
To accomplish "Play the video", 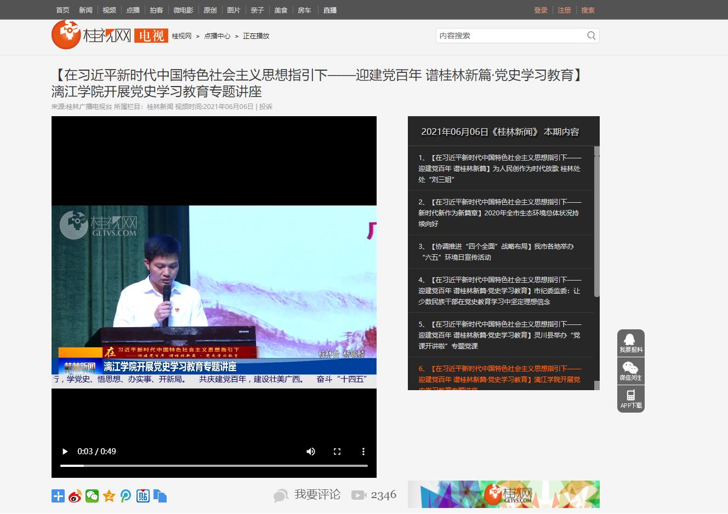I will click(x=65, y=452).
